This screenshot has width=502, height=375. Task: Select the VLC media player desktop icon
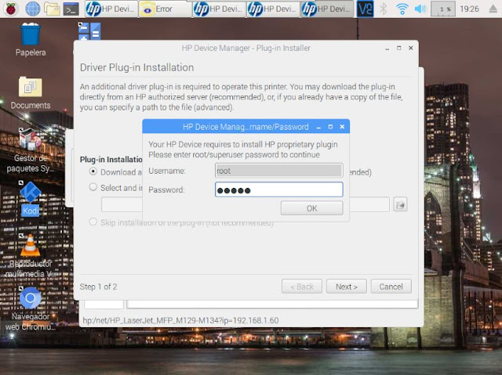pyautogui.click(x=31, y=255)
